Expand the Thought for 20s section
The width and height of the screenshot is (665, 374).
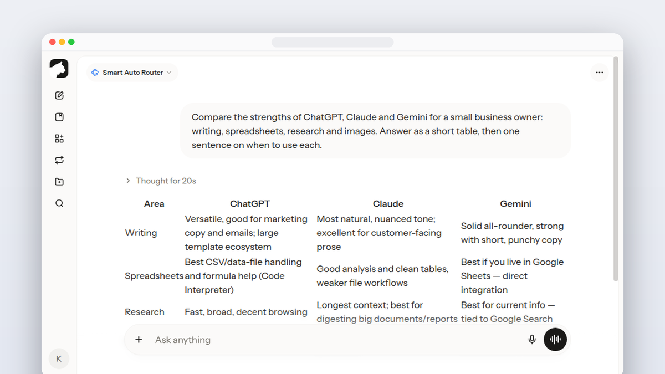(161, 181)
